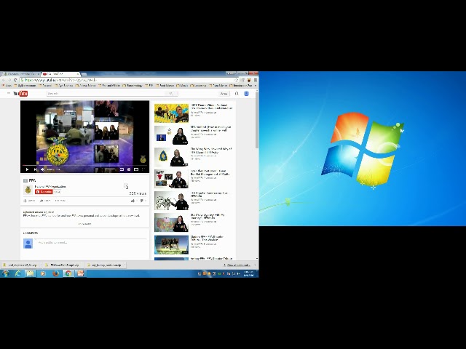Click the YouTube Upload button

(224, 94)
